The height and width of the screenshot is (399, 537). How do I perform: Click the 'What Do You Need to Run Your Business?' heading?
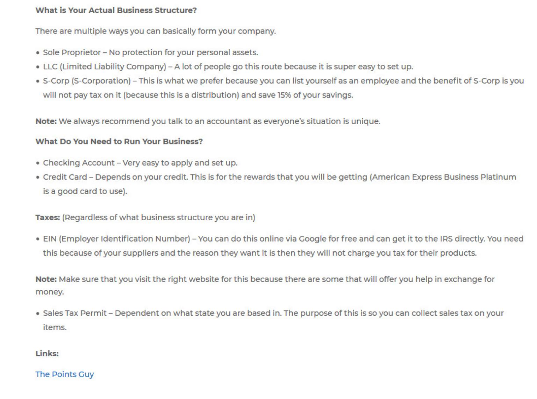pos(119,141)
